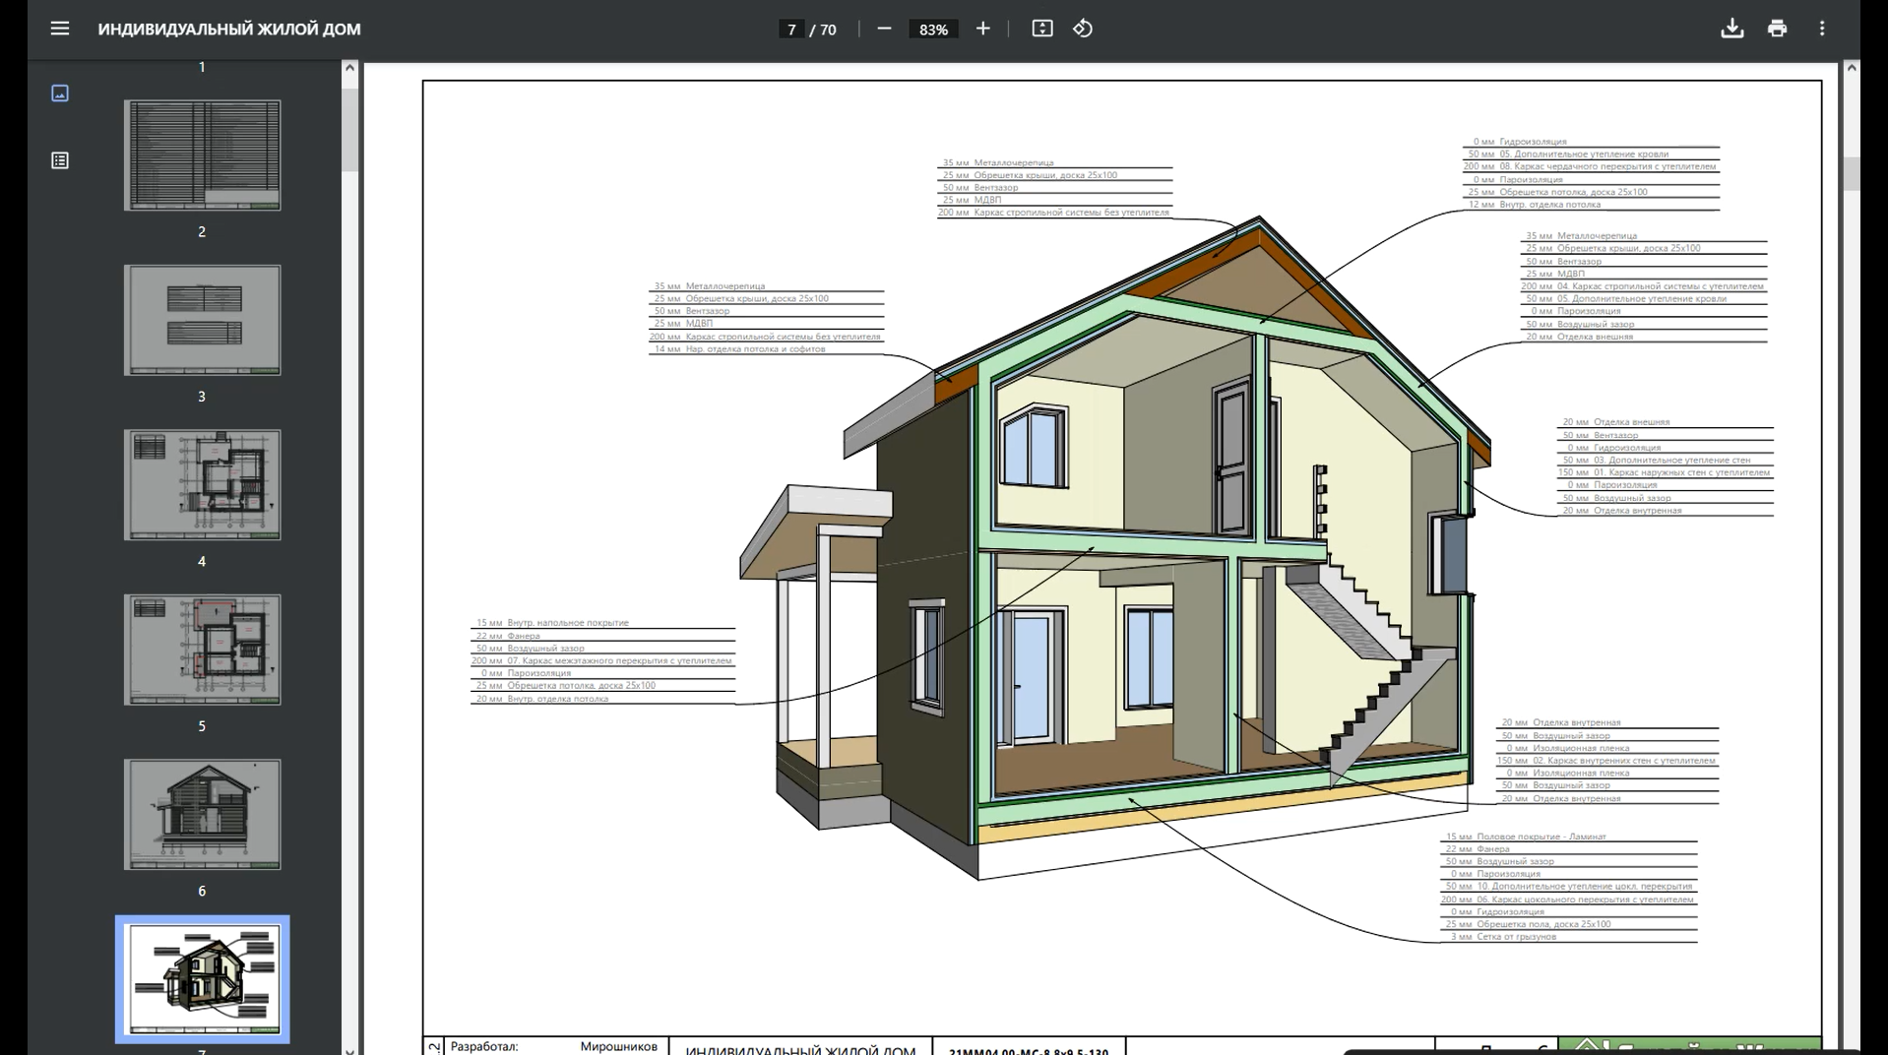Open page 6 thumbnail
The width and height of the screenshot is (1888, 1055).
[x=202, y=814]
